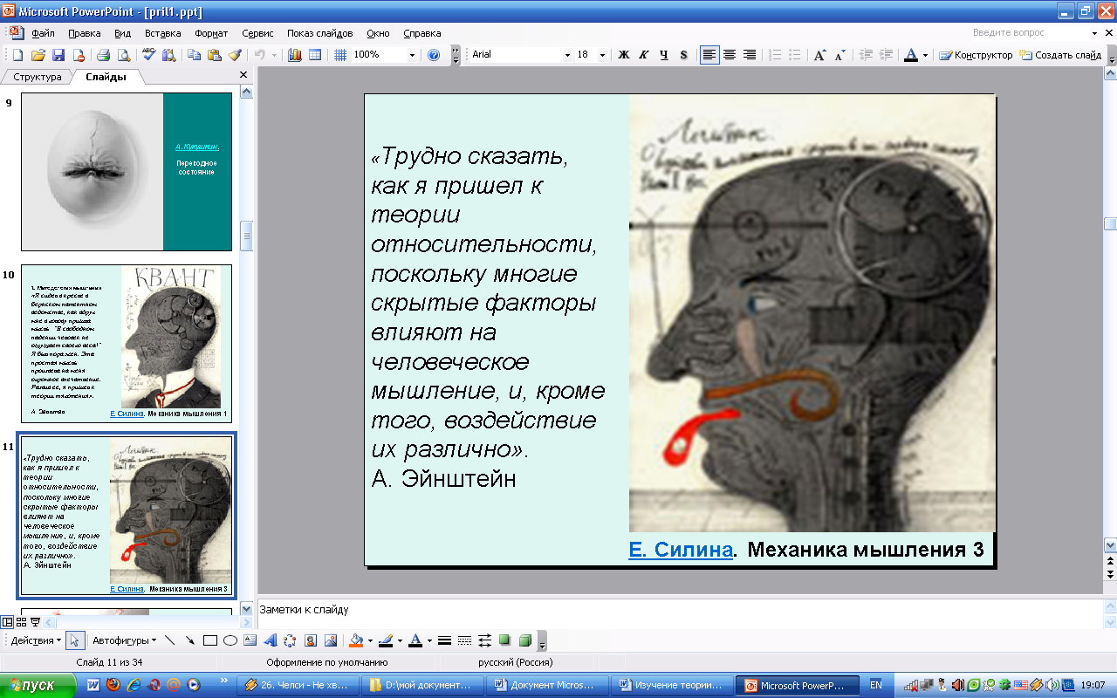Open the Вставка menu
This screenshot has width=1117, height=698.
(x=162, y=33)
